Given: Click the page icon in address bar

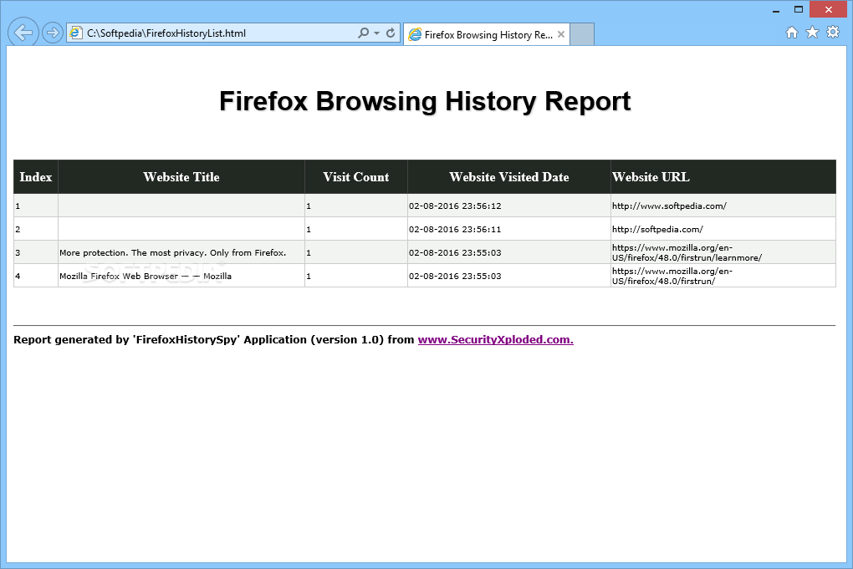Looking at the screenshot, I should [75, 33].
